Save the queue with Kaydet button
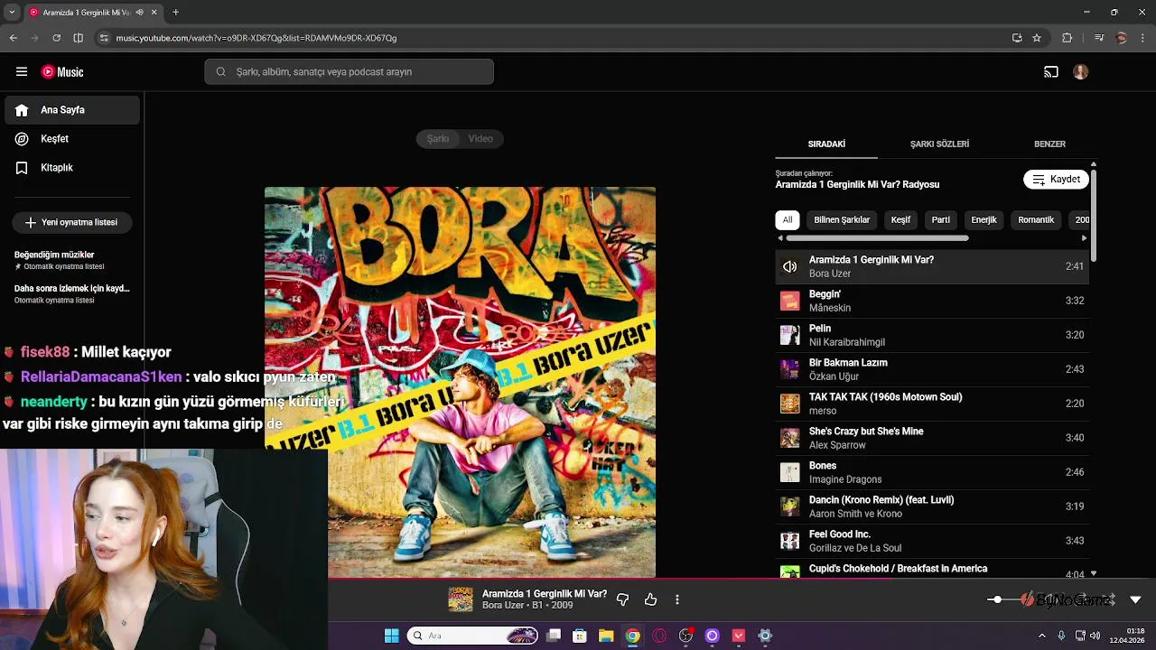The height and width of the screenshot is (650, 1156). tap(1056, 180)
